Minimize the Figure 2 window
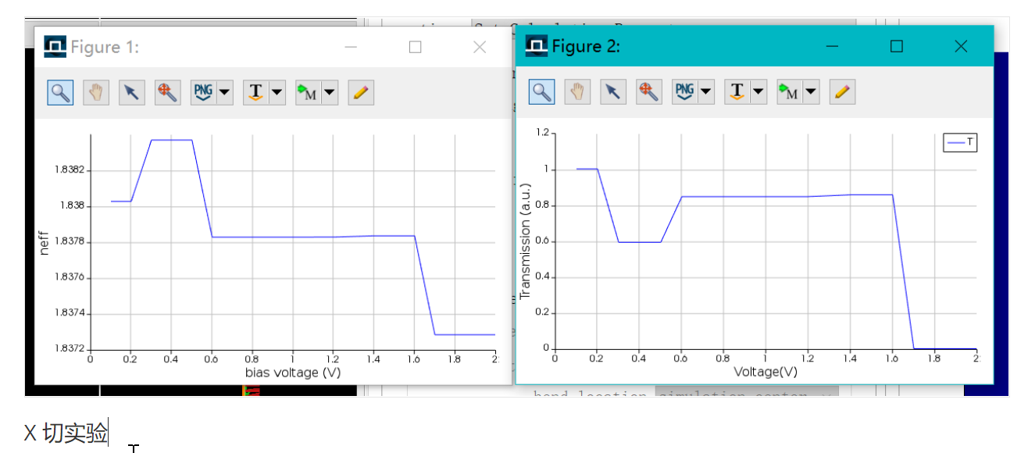The image size is (1028, 453). (832, 47)
